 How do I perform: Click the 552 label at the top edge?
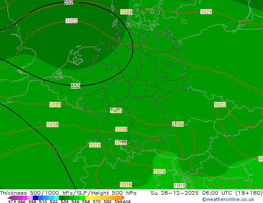point(68,2)
